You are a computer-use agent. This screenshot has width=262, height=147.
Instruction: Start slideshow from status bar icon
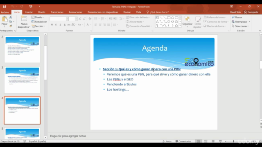click(220, 141)
